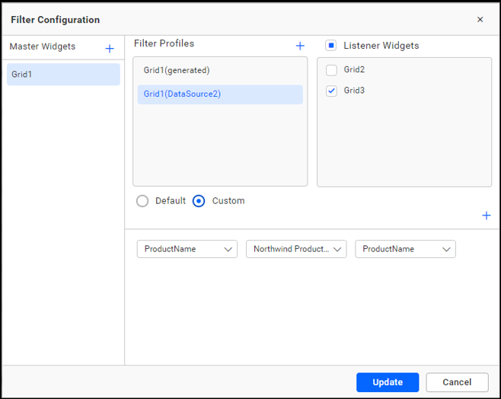Add a new master widget with plus icon
The image size is (501, 399).
tap(110, 49)
